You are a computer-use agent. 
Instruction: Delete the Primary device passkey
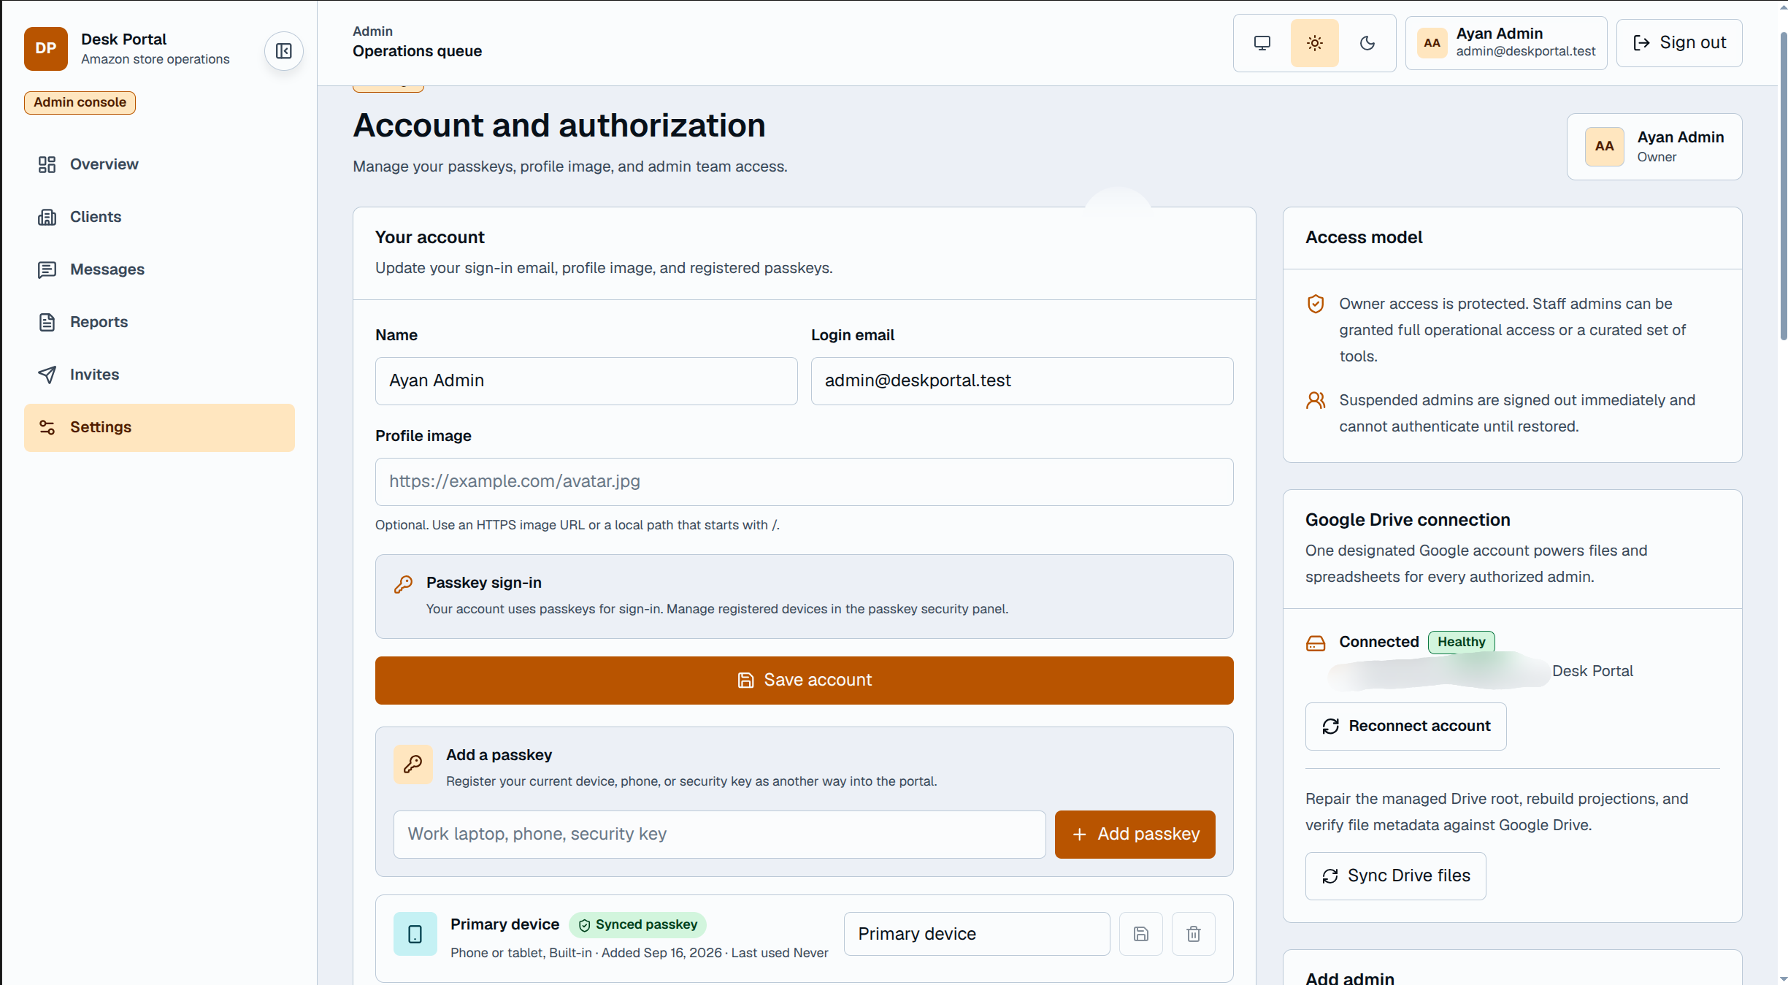[1193, 933]
